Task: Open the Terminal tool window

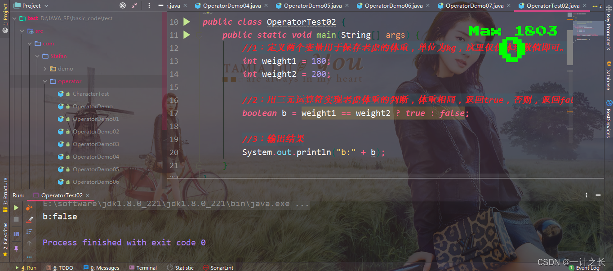Action: click(142, 267)
